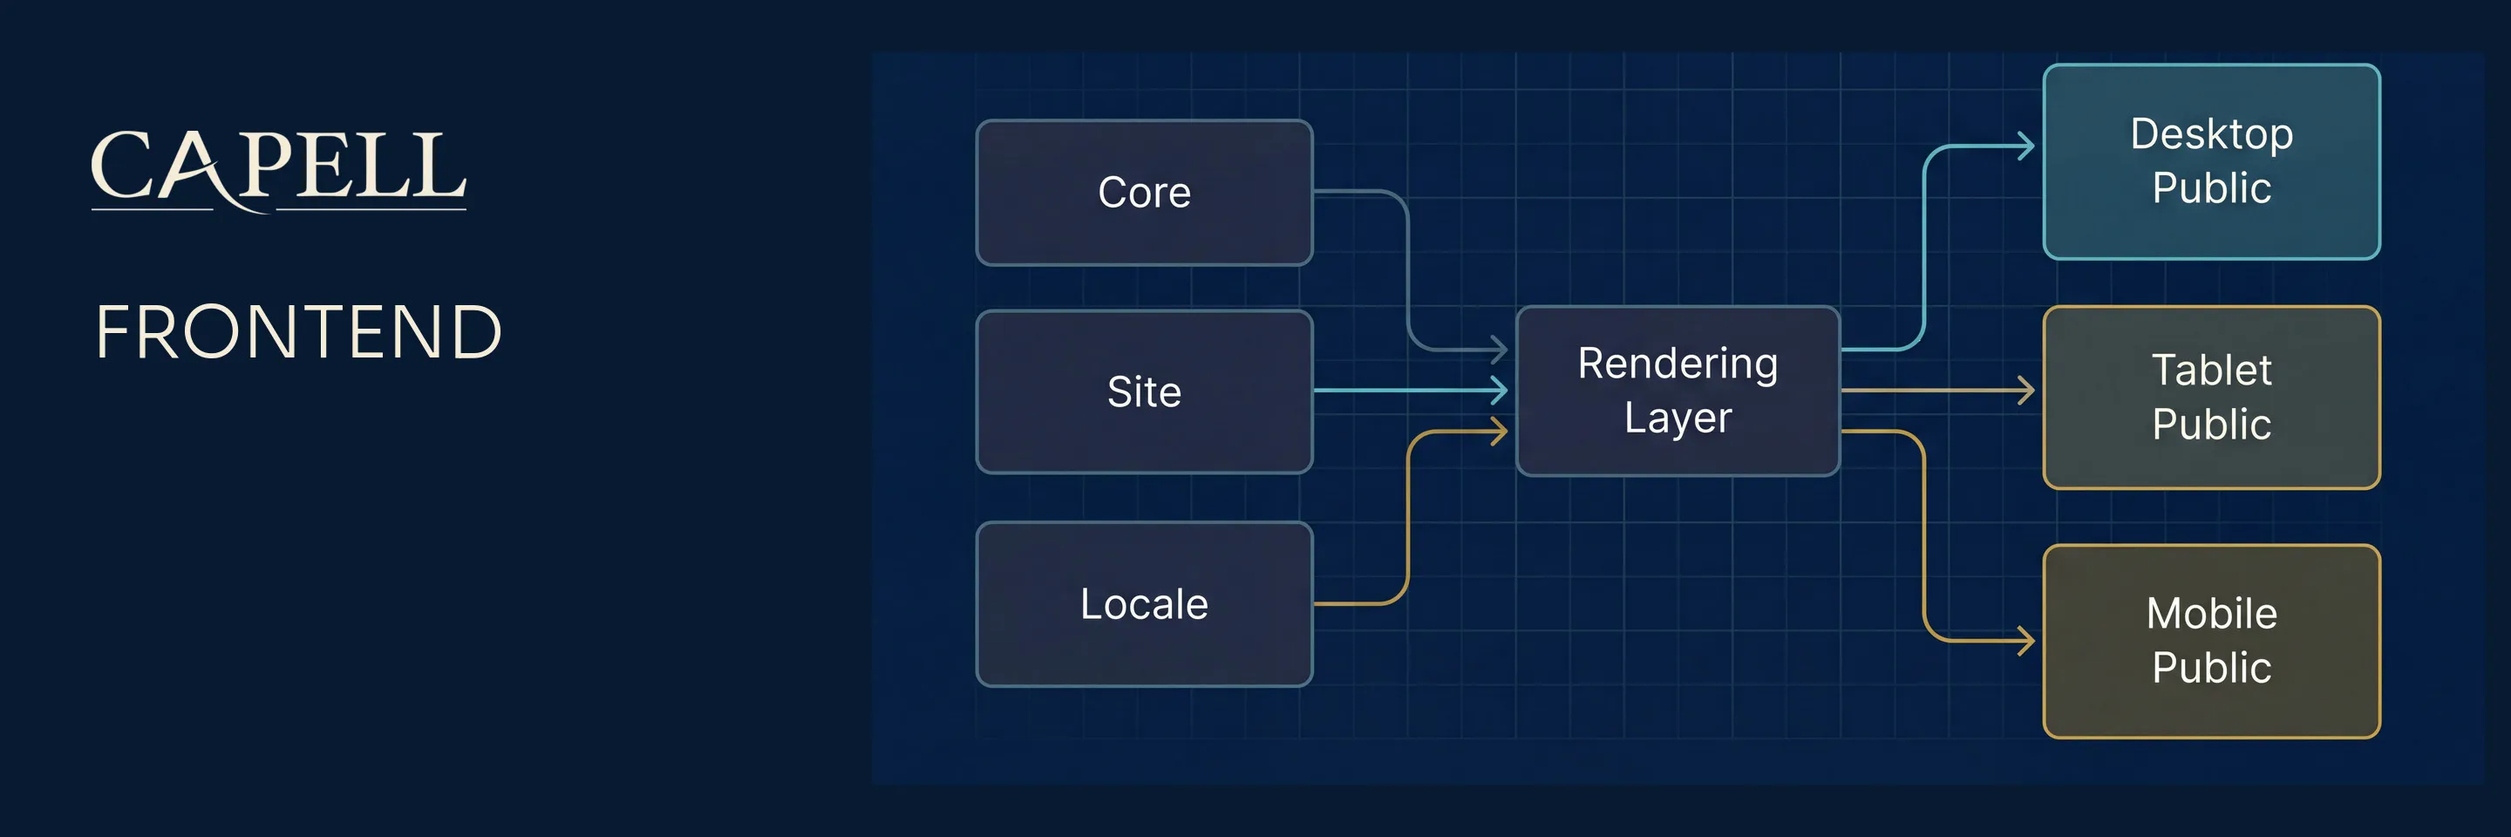Select the Core box
This screenshot has height=837, width=2511.
1145,193
